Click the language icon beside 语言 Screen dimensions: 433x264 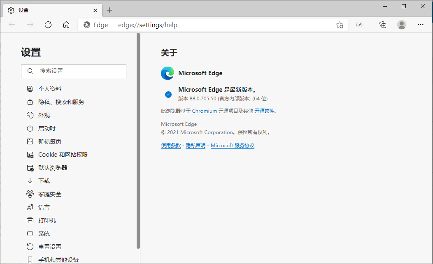pos(30,207)
